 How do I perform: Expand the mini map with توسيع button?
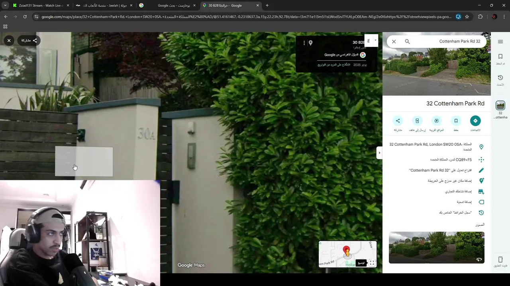(361, 263)
